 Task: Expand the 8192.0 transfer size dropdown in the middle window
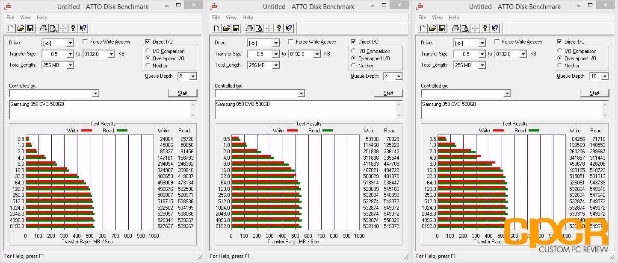tap(317, 54)
